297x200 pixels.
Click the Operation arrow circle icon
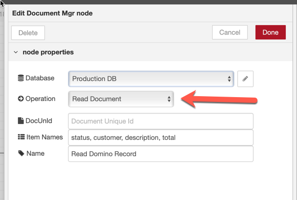pos(21,99)
